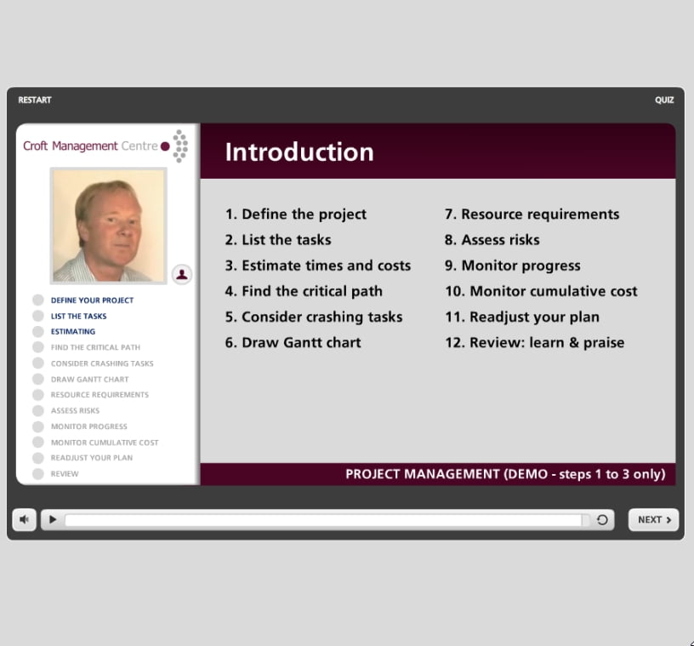Select Consider Crashing Tasks in sidebar
This screenshot has height=646, width=694.
tap(102, 363)
